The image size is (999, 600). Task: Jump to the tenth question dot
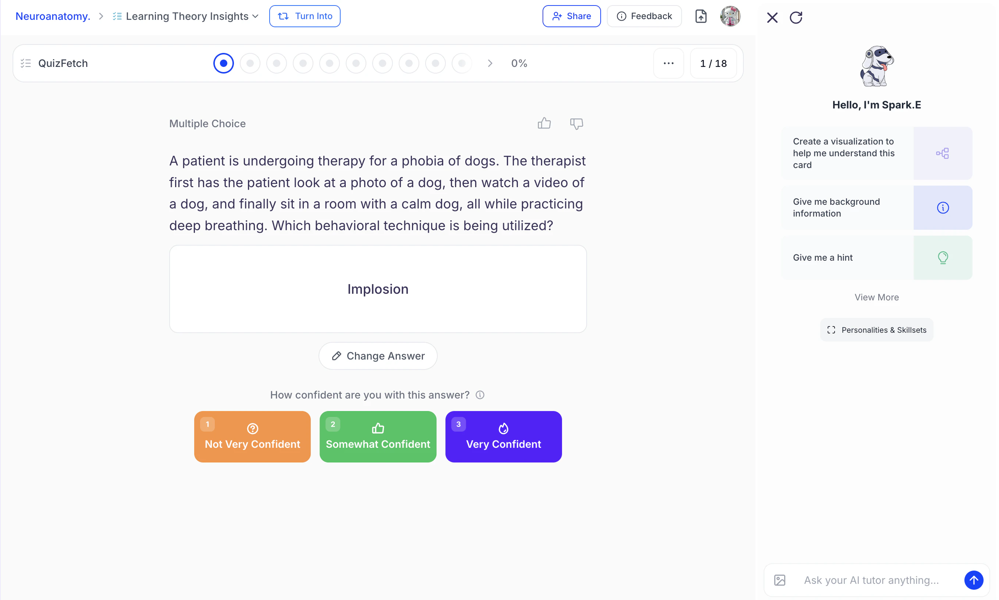[462, 64]
